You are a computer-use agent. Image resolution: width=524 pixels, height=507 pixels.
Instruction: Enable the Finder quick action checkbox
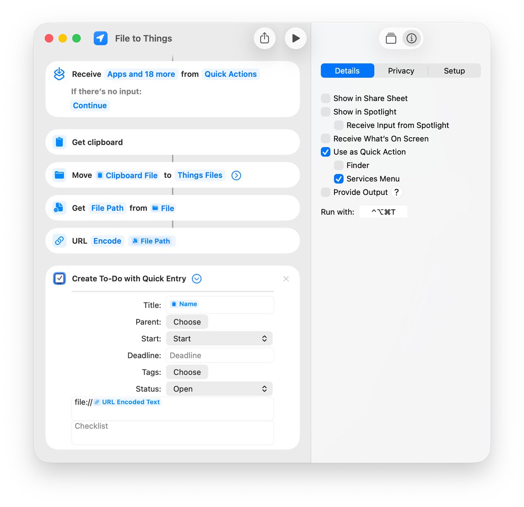[339, 165]
